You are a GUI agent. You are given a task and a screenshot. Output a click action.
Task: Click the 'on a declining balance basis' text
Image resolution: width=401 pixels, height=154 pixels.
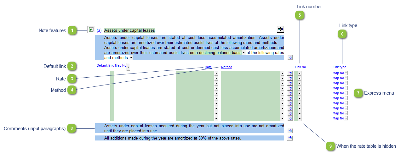[x=215, y=53]
